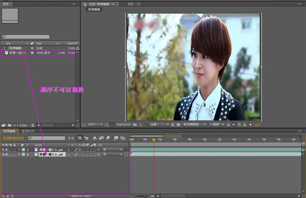Toggle region of interest icon

click(x=173, y=125)
